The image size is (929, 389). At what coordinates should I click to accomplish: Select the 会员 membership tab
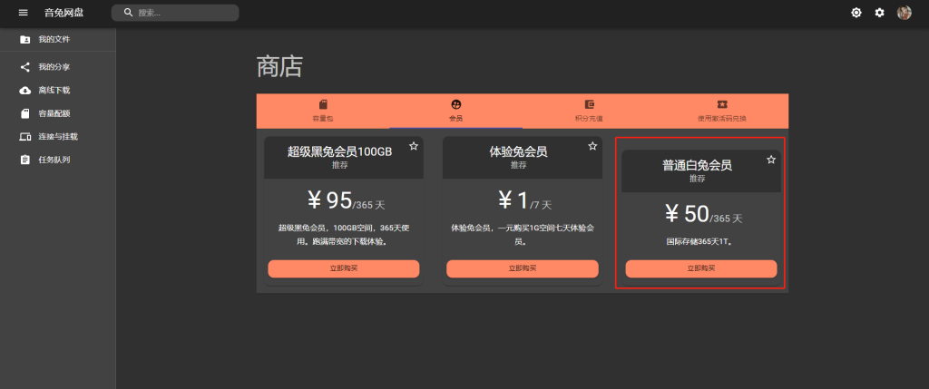click(x=456, y=111)
